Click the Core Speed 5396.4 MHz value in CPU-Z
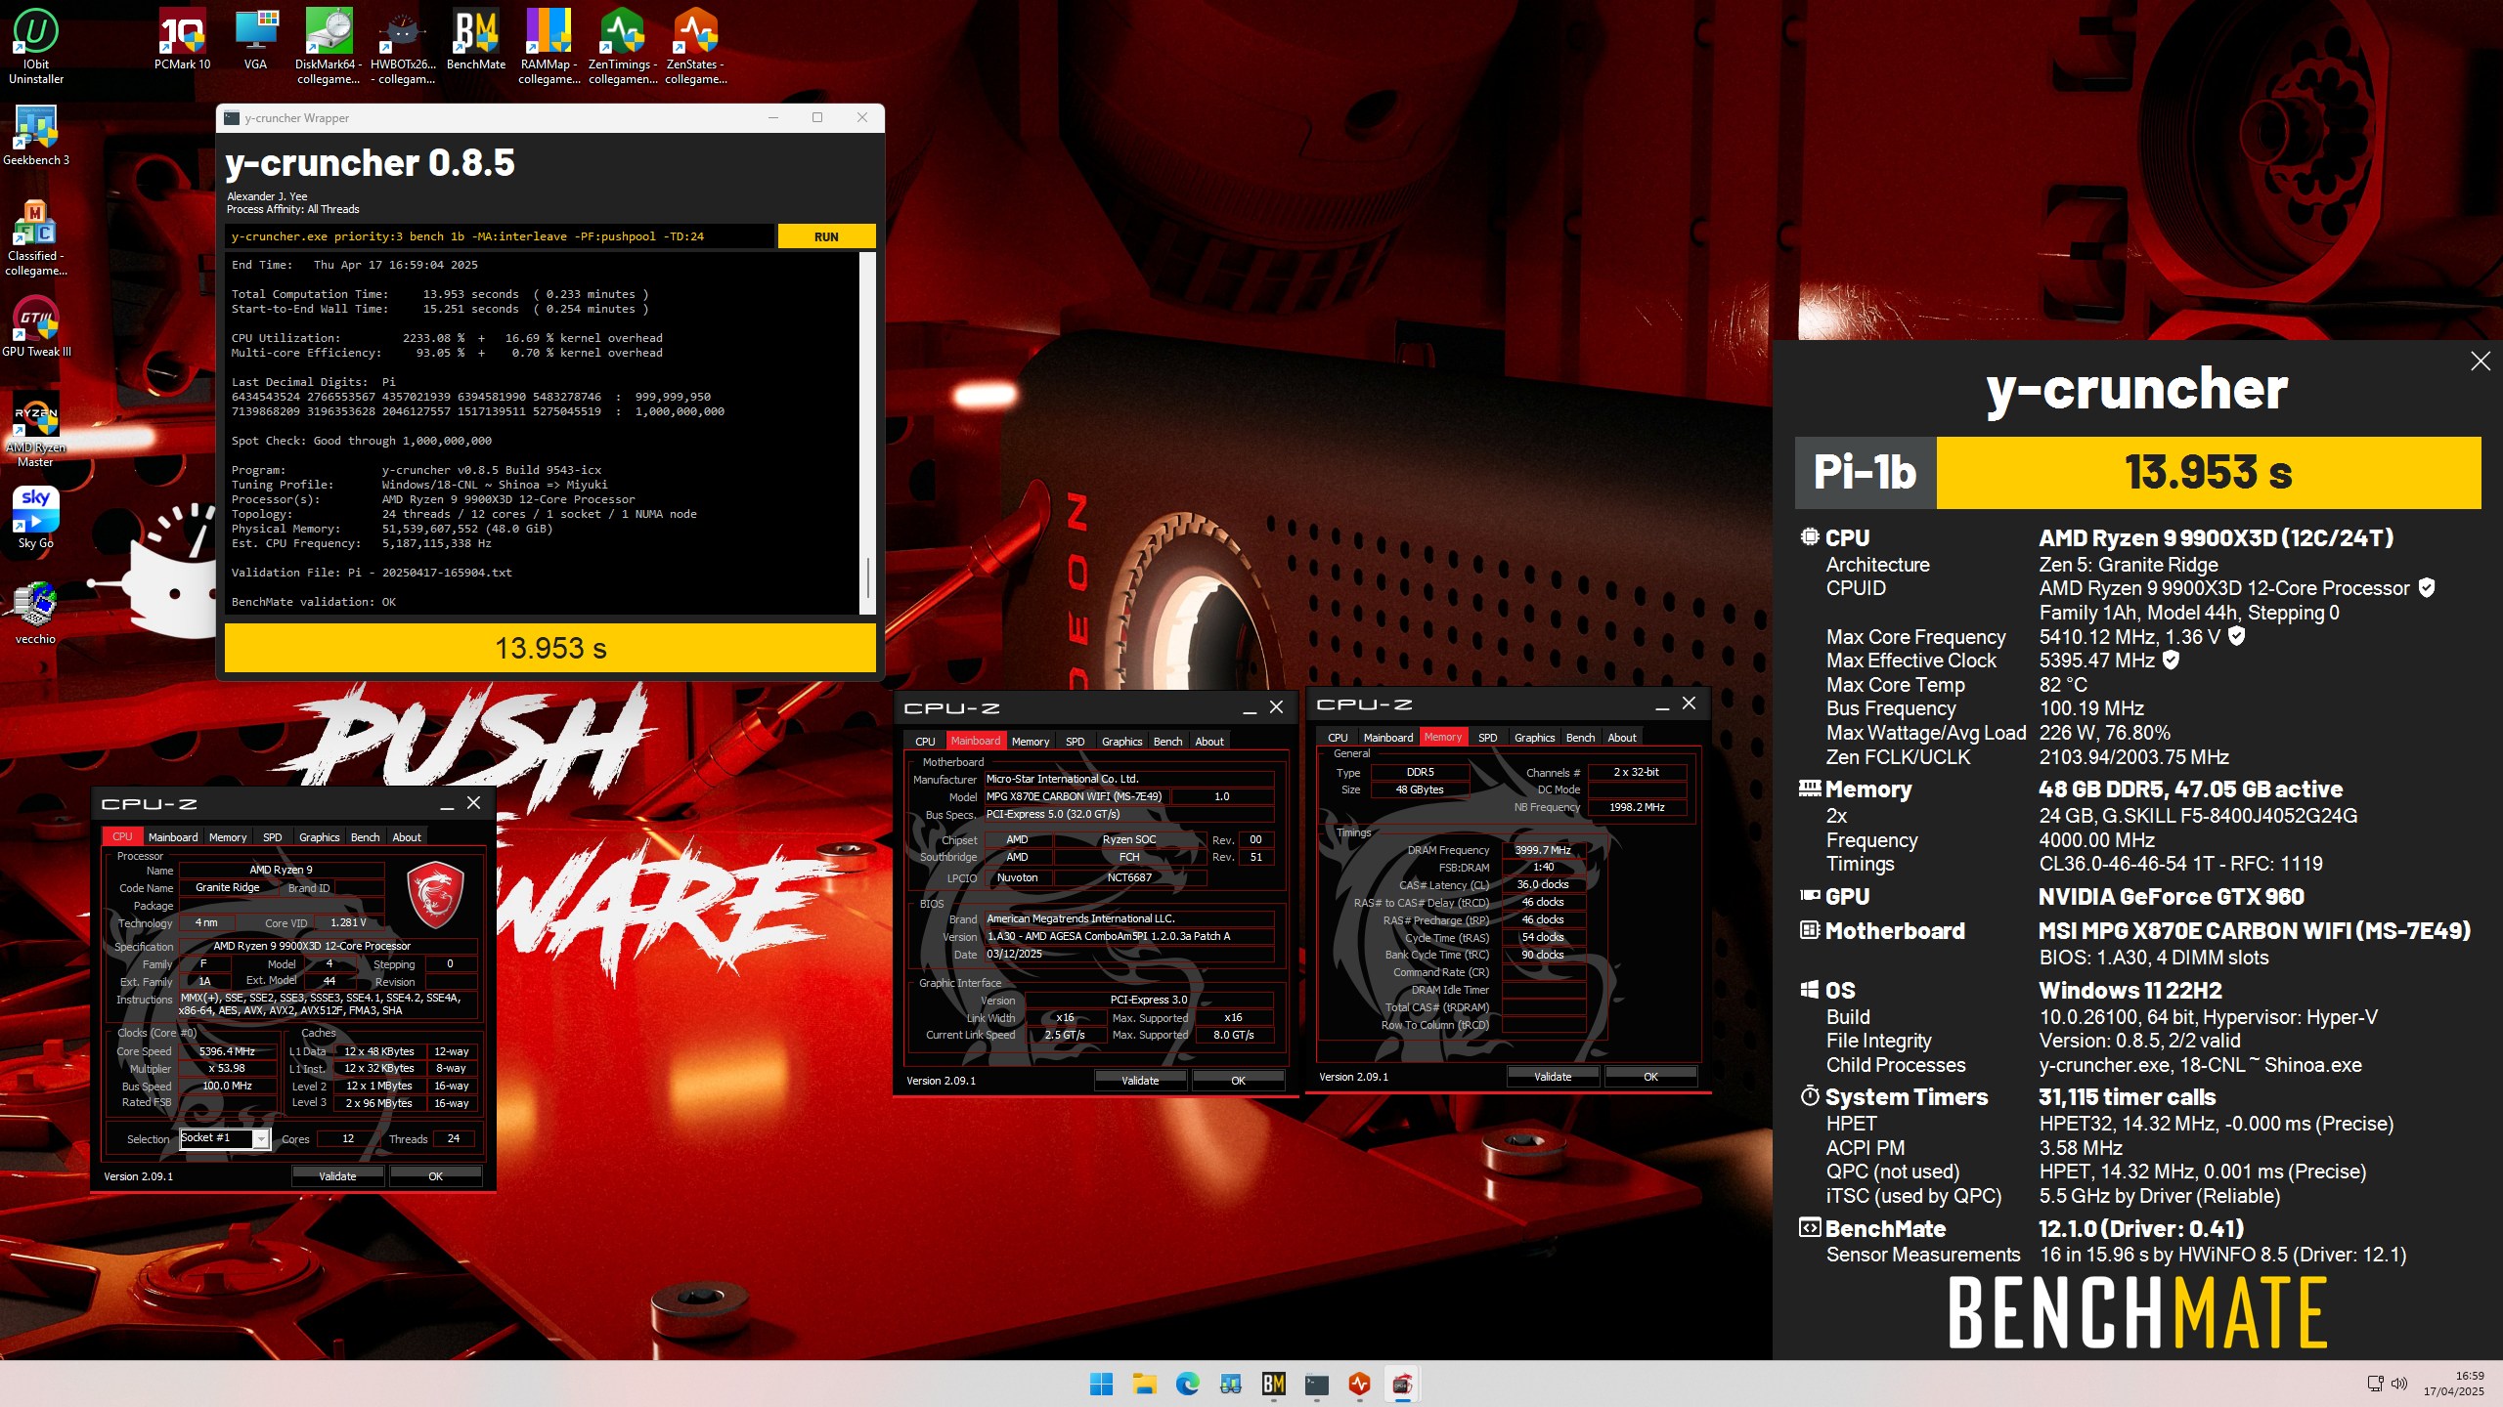This screenshot has width=2503, height=1407. point(227,1051)
